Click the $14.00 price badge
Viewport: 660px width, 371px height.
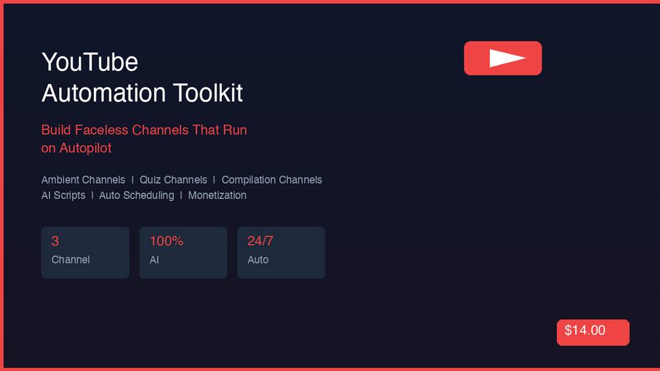click(x=593, y=332)
